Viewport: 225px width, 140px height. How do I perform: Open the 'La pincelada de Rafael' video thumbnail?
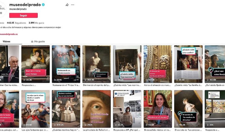pyautogui.click(x=96, y=109)
